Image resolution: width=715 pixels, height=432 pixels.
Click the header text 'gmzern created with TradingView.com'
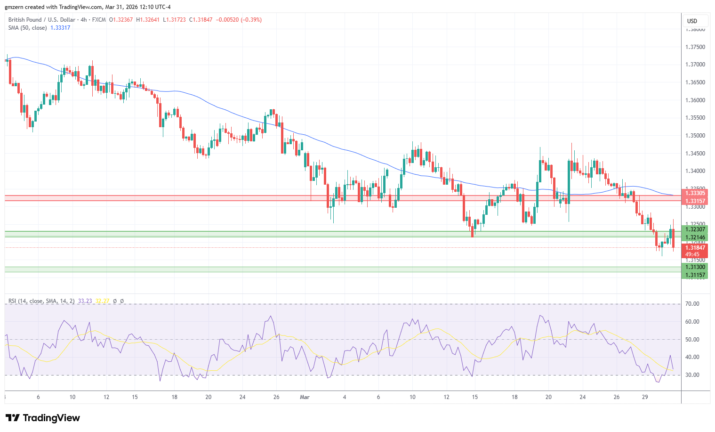pos(53,7)
